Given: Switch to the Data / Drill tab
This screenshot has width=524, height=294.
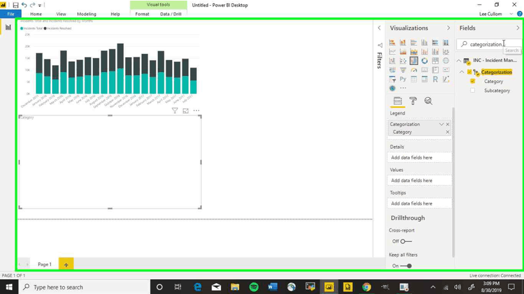Looking at the screenshot, I should (171, 14).
